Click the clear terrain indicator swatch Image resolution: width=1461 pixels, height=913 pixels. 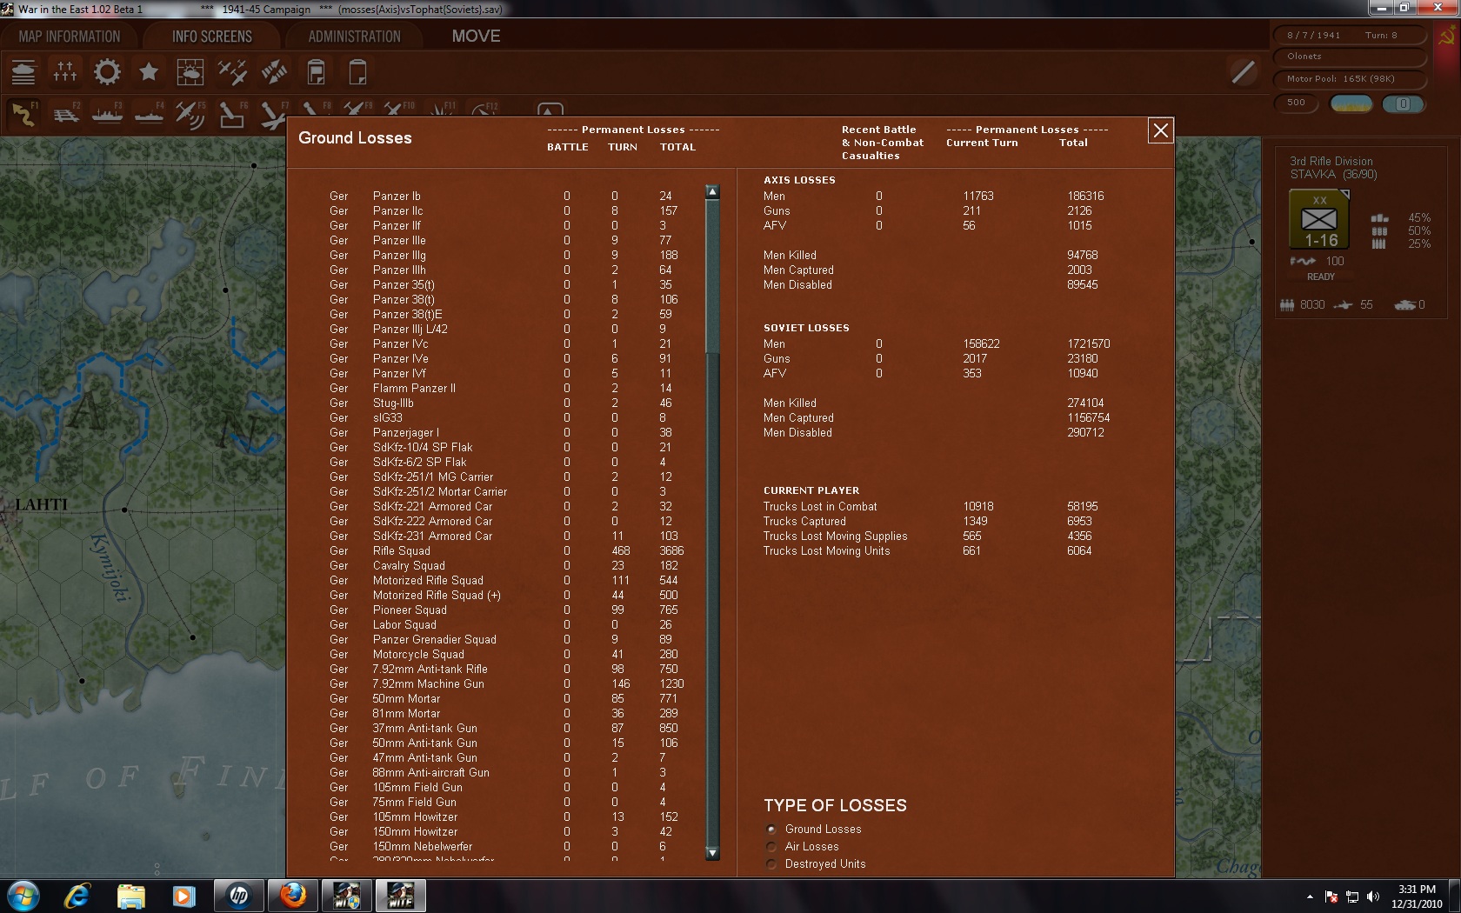coord(1352,104)
